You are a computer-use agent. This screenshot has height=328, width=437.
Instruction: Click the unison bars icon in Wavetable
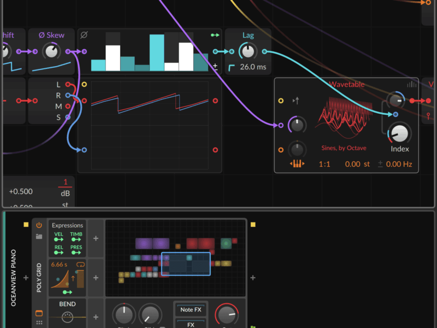click(x=412, y=84)
